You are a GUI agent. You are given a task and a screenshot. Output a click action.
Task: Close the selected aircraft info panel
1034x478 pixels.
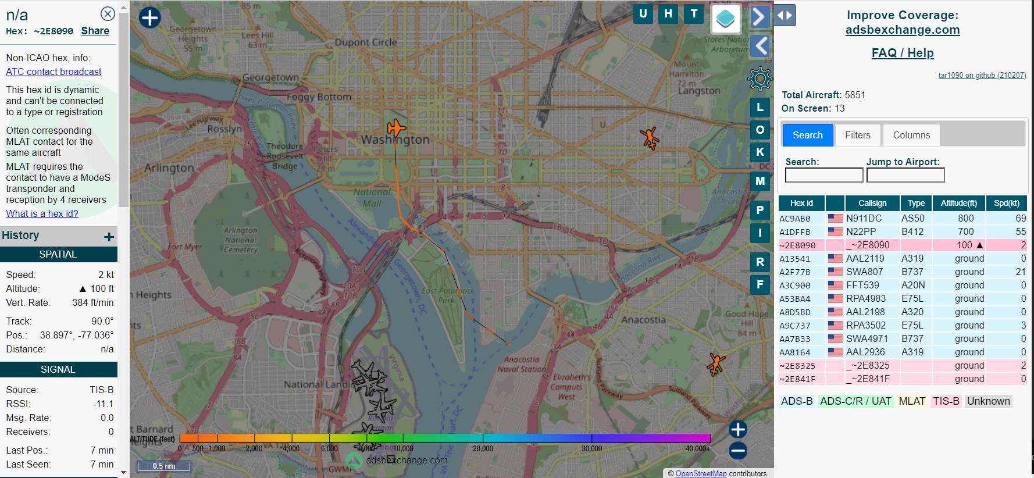tap(108, 13)
